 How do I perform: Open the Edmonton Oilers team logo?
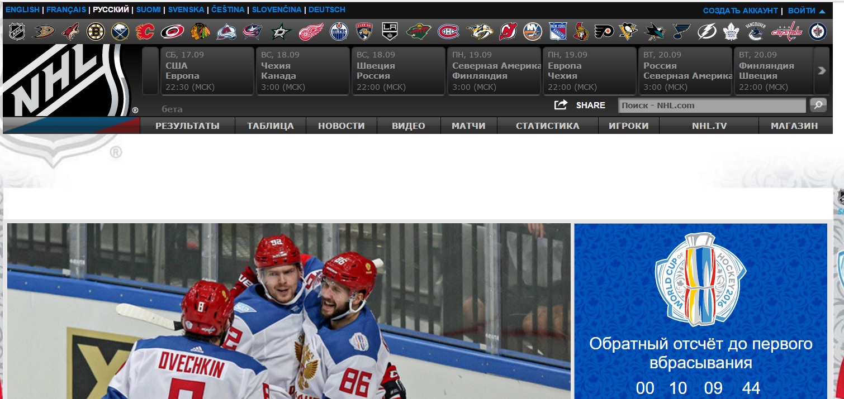339,32
